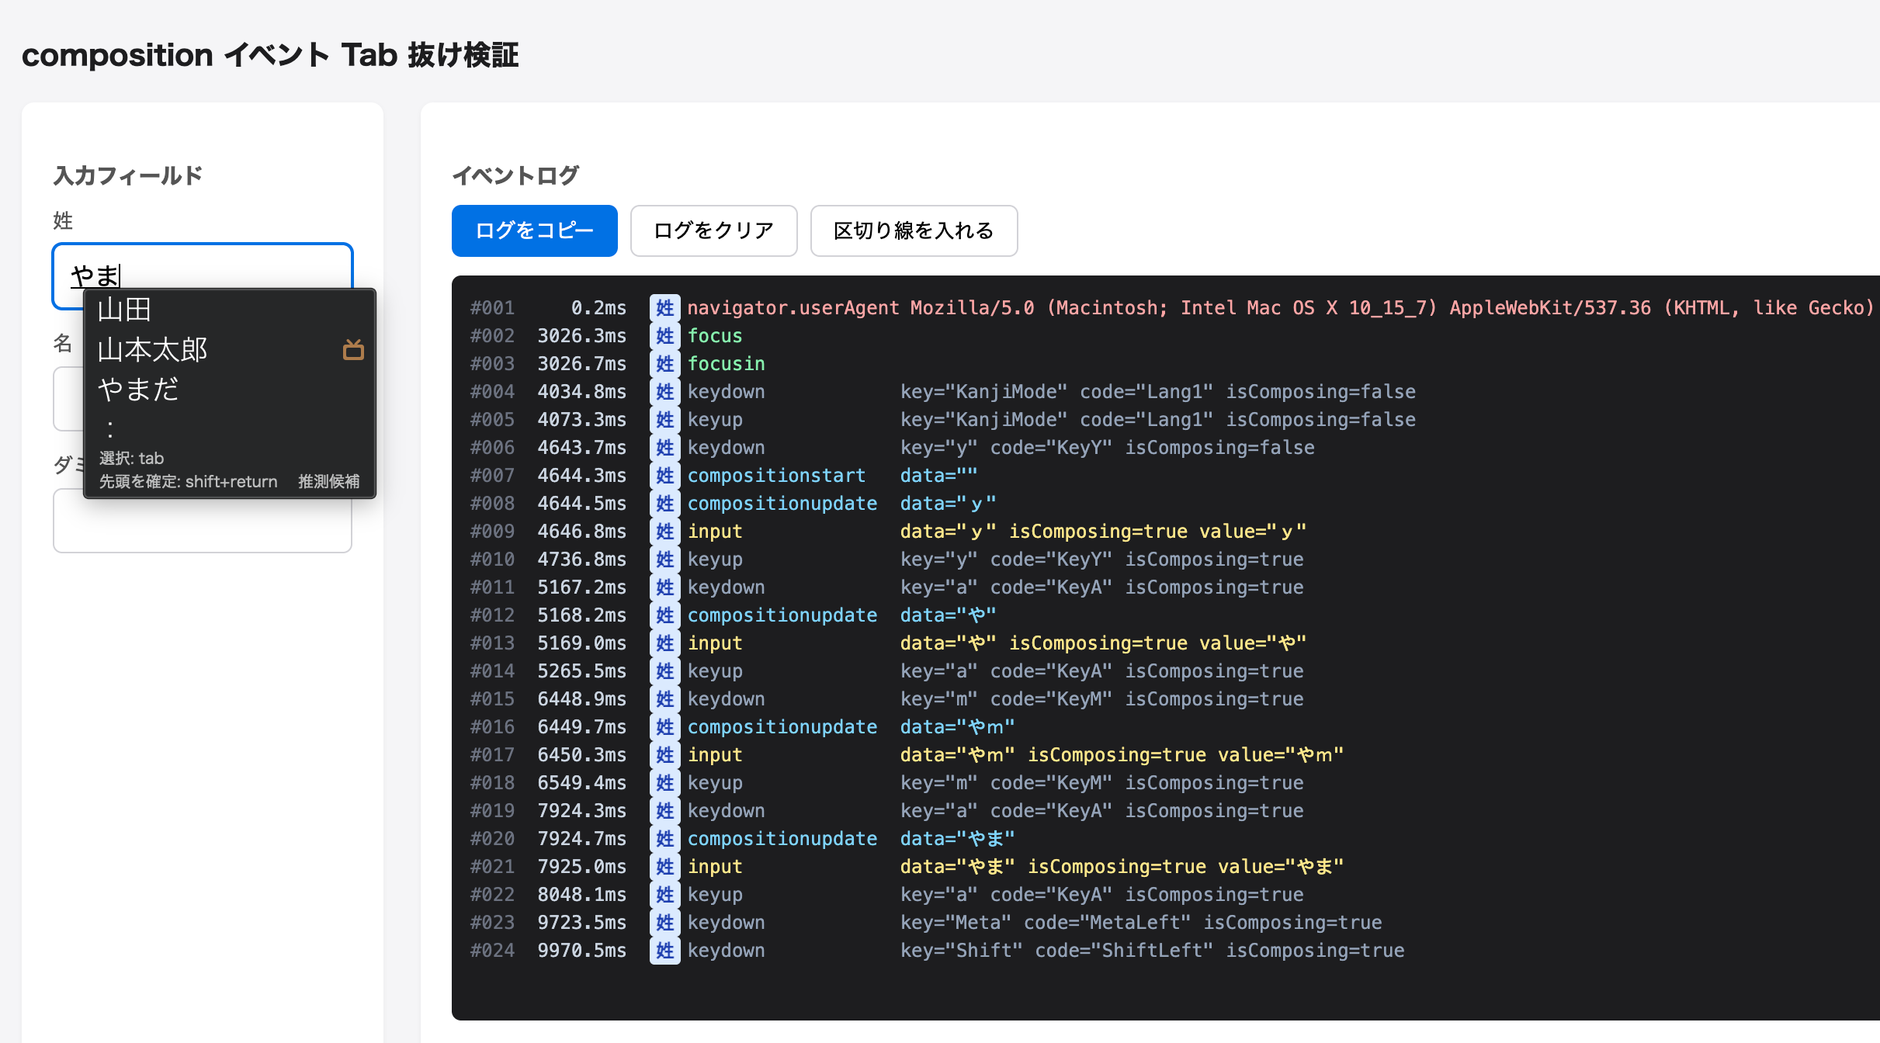Viewport: 1880px width, 1043px height.
Task: Click the input event in row #009
Action: tap(715, 532)
